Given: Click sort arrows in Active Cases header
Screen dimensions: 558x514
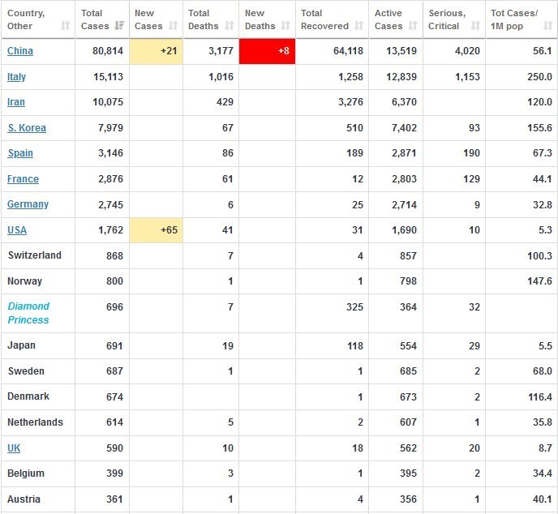Looking at the screenshot, I should (x=413, y=26).
